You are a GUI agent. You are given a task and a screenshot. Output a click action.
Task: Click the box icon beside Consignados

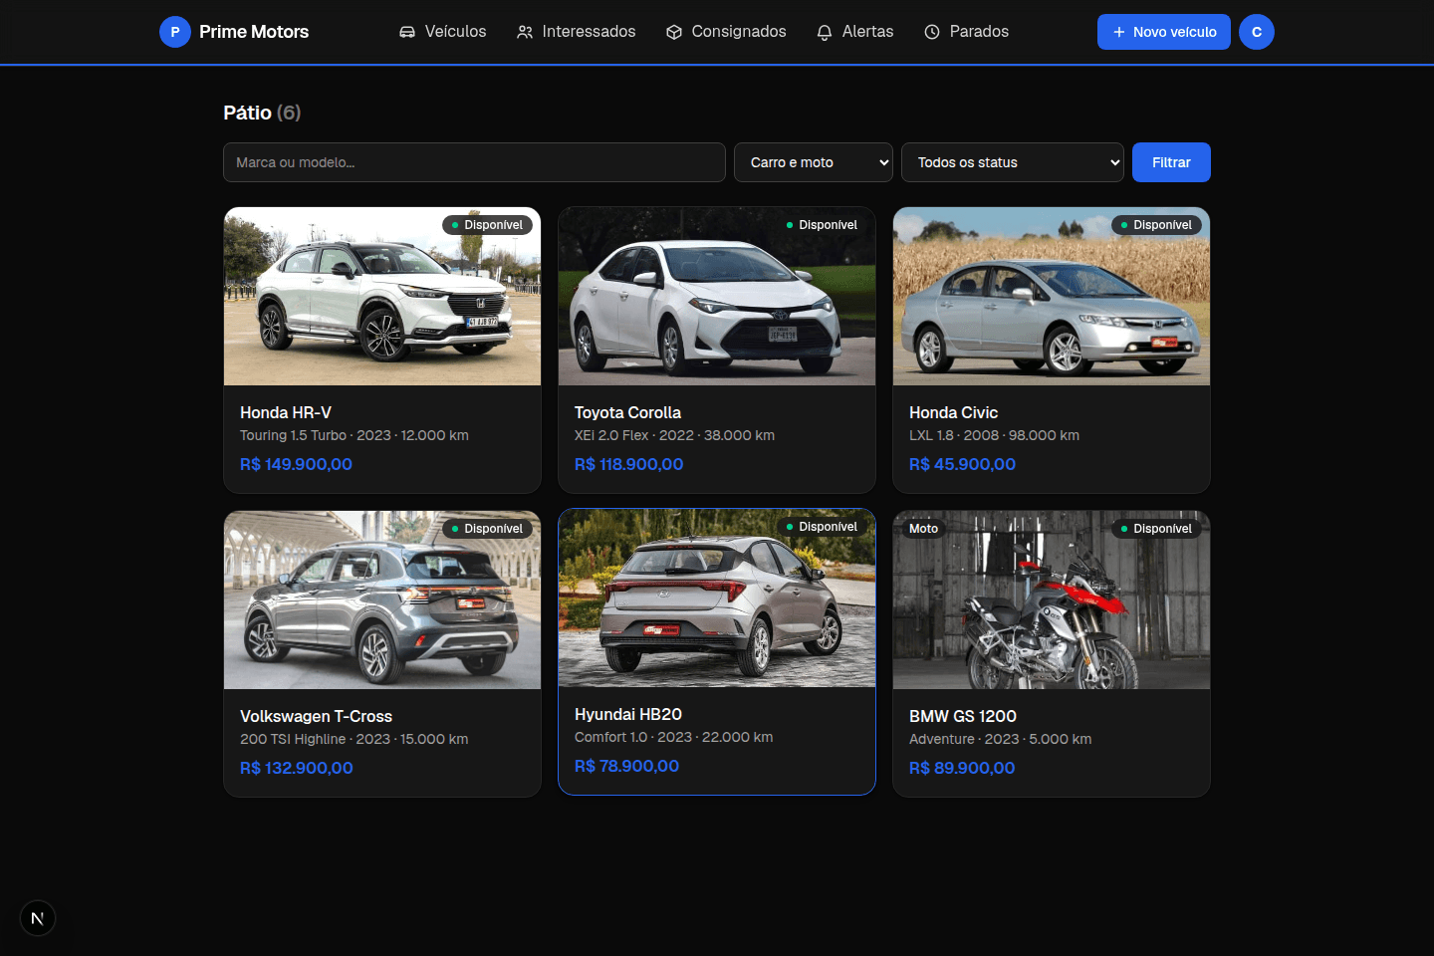click(674, 32)
